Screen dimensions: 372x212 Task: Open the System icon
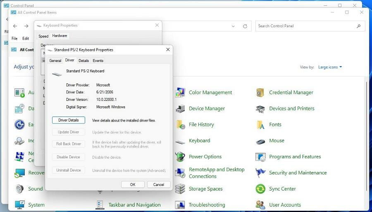tap(20, 205)
